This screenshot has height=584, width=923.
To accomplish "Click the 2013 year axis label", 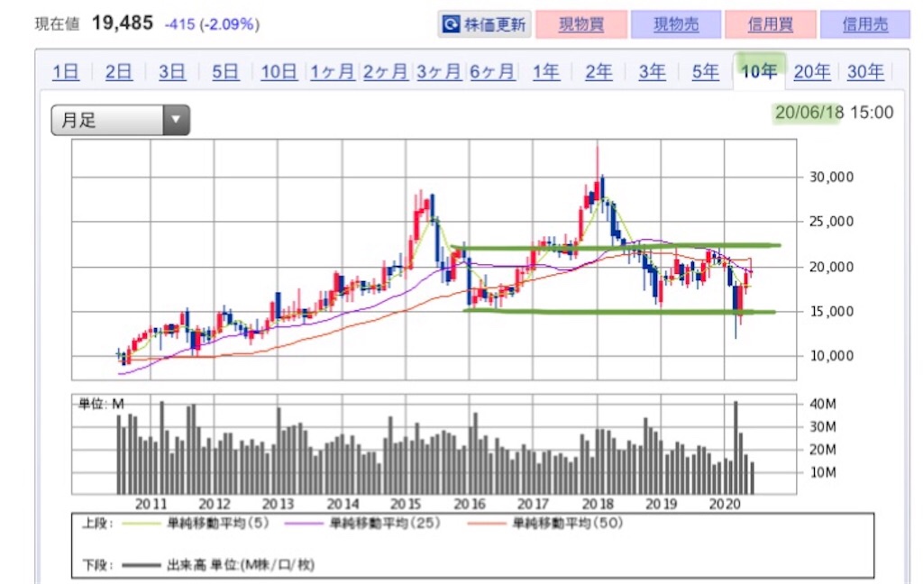I will point(278,505).
